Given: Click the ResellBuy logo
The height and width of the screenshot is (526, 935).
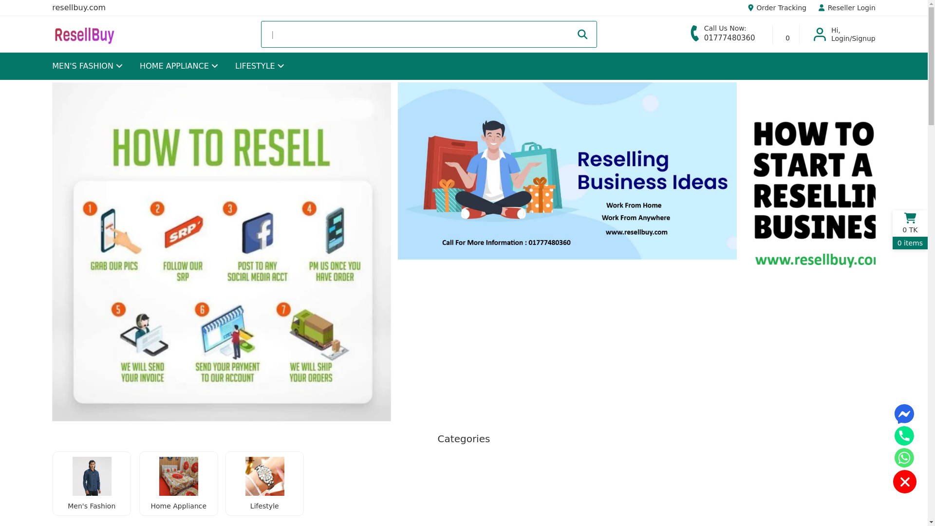Looking at the screenshot, I should pos(84,35).
